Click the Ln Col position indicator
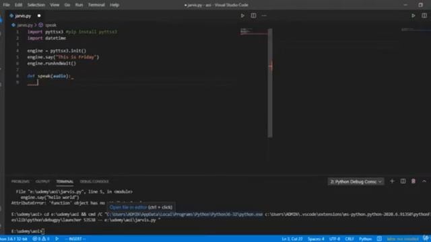This screenshot has height=242, width=431. (x=292, y=239)
